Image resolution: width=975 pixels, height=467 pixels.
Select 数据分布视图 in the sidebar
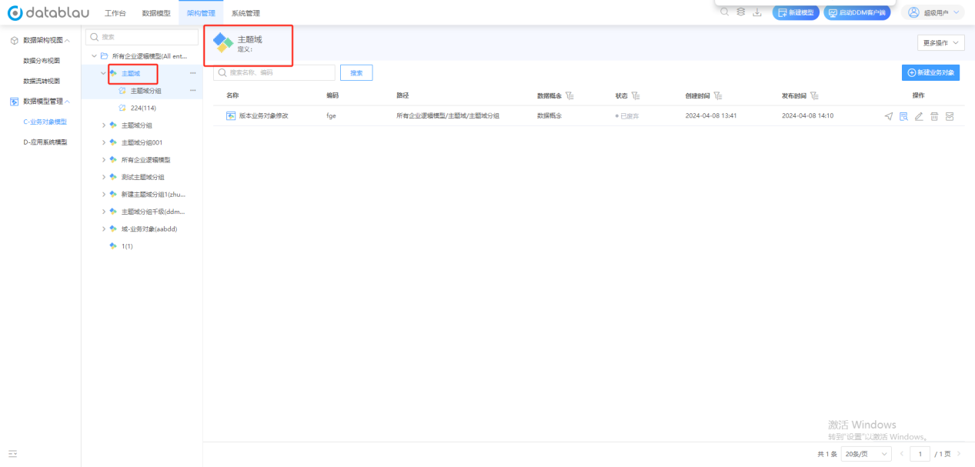tap(42, 60)
